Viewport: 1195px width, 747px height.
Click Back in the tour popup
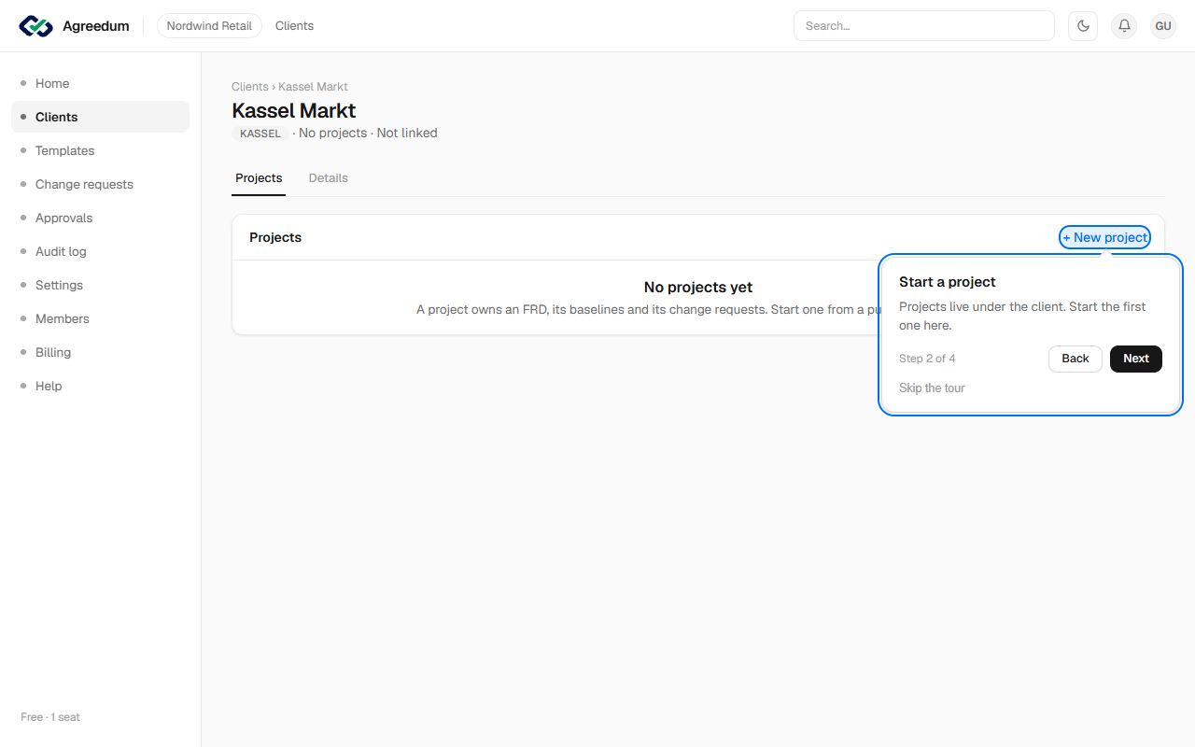(1075, 359)
